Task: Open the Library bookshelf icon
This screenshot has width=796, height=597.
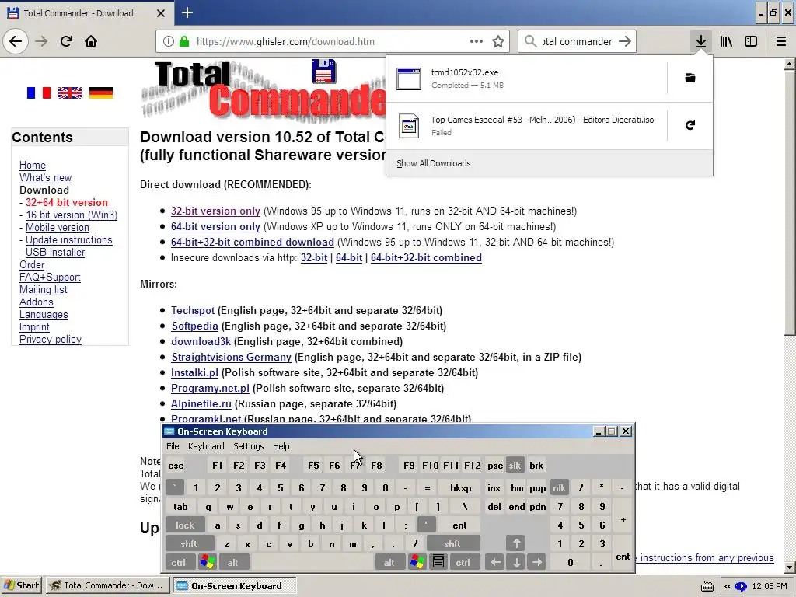Action: coord(726,41)
